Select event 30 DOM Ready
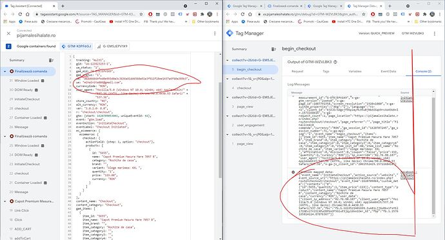The image size is (445, 240). (x=24, y=90)
